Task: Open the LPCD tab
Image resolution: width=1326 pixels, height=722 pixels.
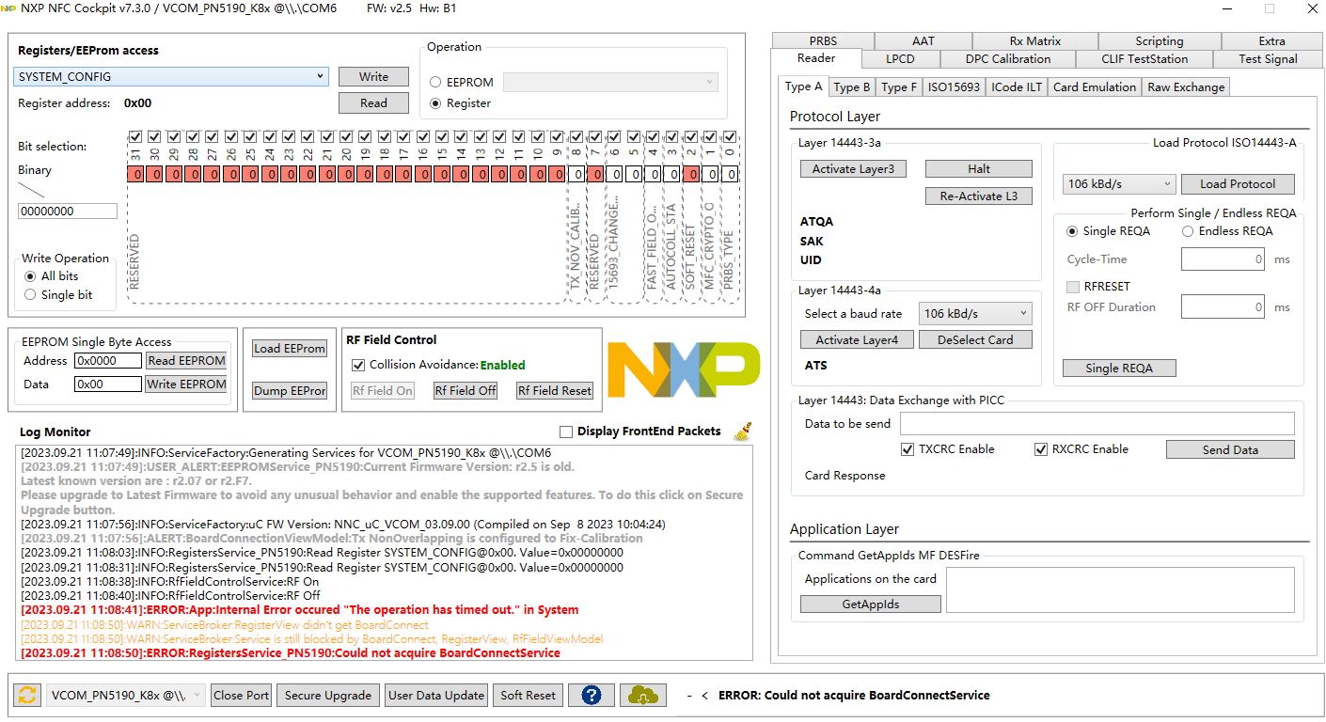Action: tap(900, 58)
